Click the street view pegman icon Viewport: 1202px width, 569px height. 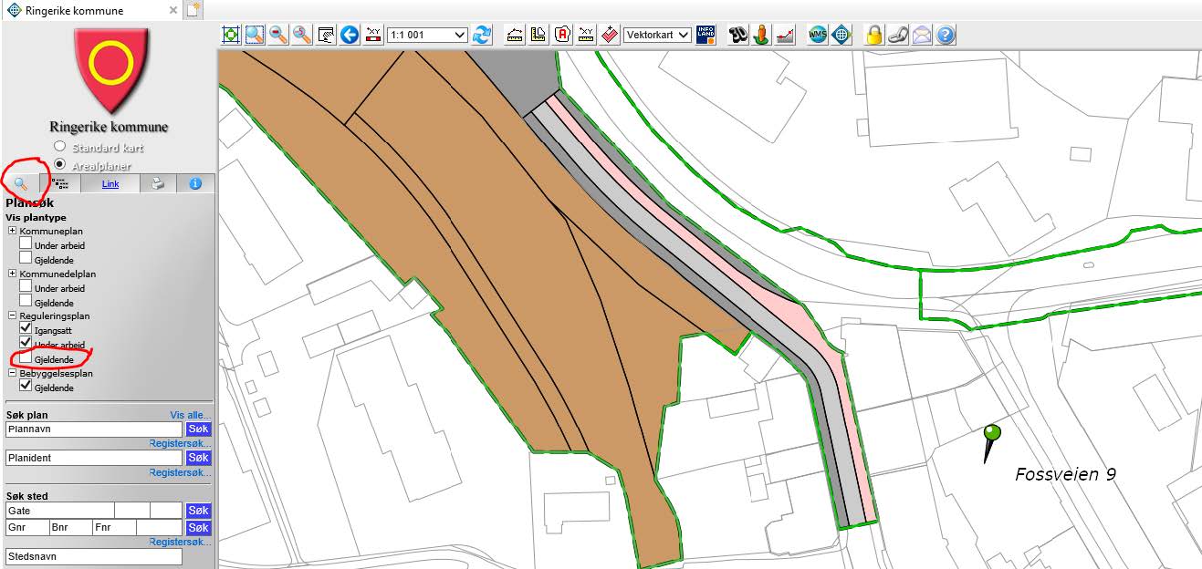[762, 35]
